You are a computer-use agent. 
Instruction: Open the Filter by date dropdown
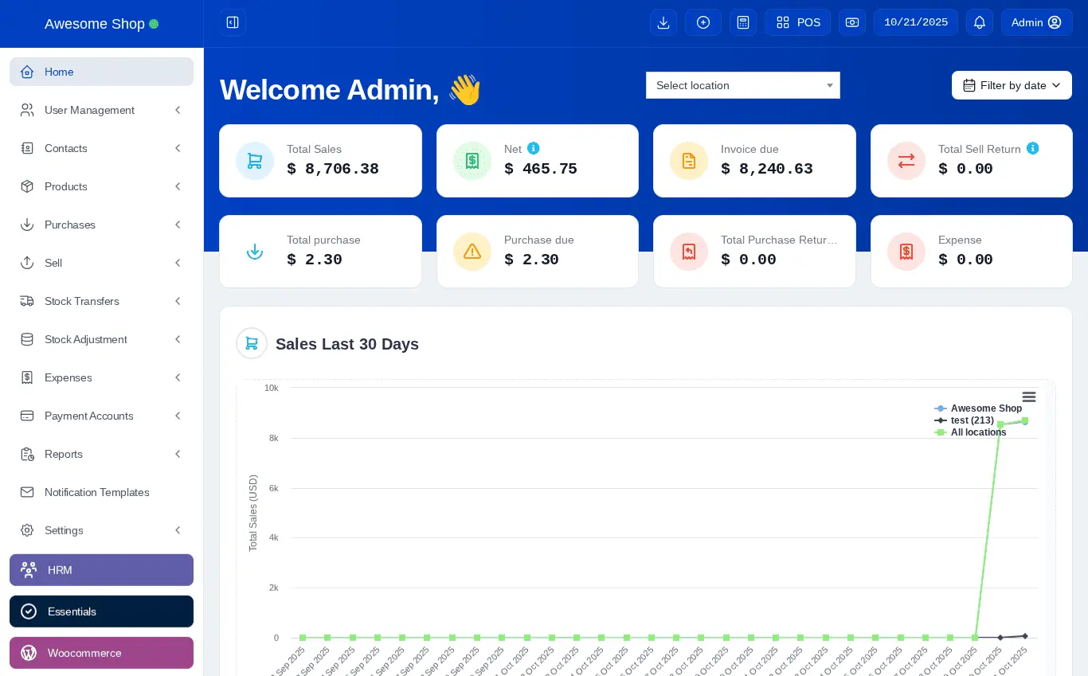tap(1012, 85)
